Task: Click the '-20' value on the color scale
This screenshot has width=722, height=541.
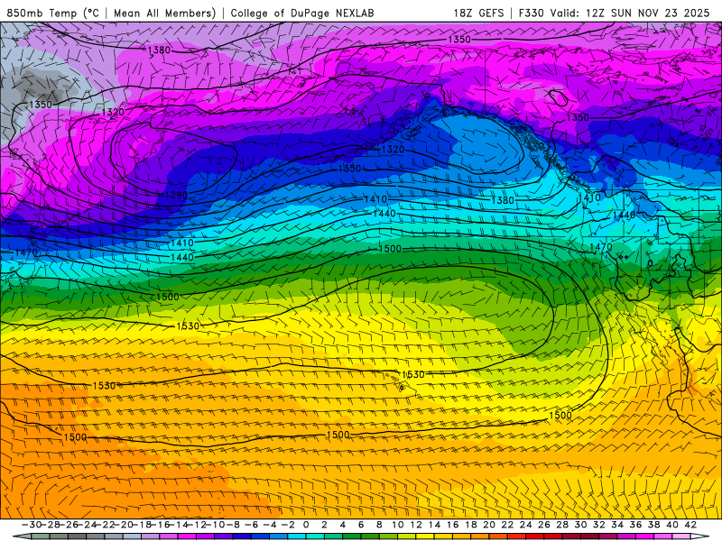Action: [123, 525]
